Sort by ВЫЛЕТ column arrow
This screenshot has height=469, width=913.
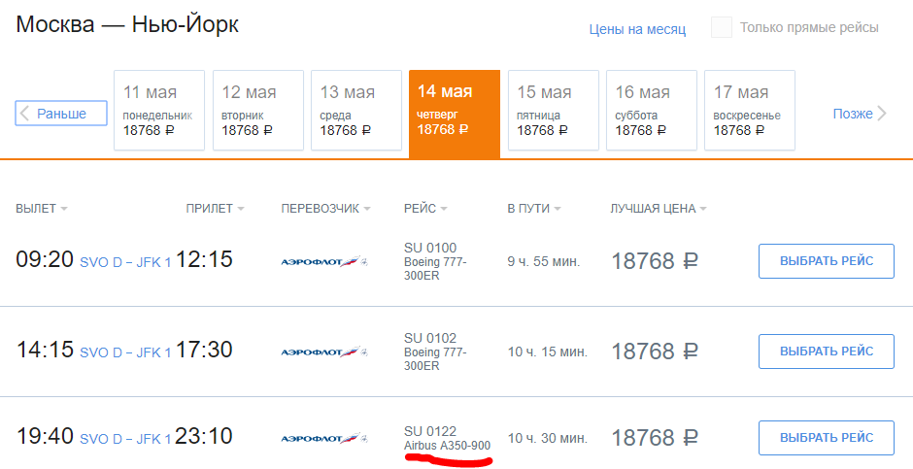tap(63, 209)
